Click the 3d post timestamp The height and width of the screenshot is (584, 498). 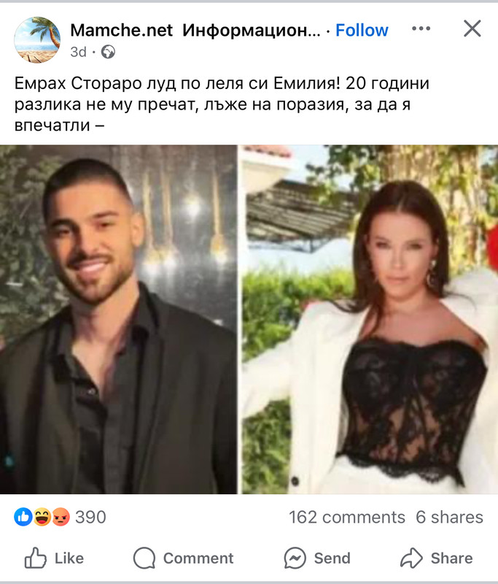pos(78,52)
